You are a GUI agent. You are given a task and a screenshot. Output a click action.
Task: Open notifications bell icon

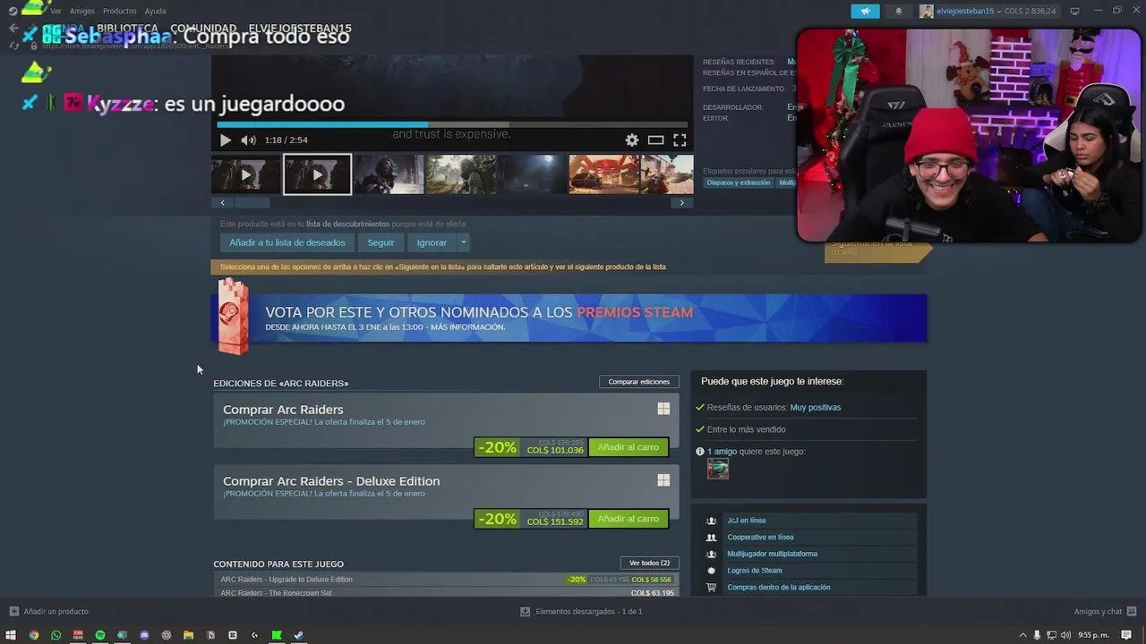pyautogui.click(x=899, y=11)
